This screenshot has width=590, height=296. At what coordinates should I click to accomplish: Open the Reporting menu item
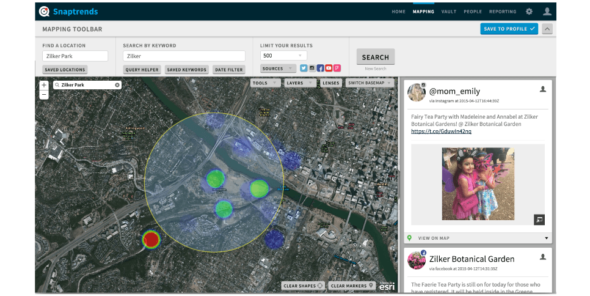pyautogui.click(x=503, y=12)
